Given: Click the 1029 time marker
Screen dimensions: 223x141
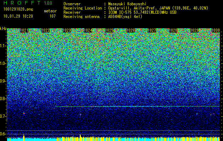Looking at the screenshot, I should tap(194, 30).
